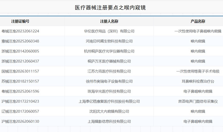Click registrant 河南印何阗生物科技有限公司
Image resolution: width=223 pixels, height=132 pixels.
109,41
